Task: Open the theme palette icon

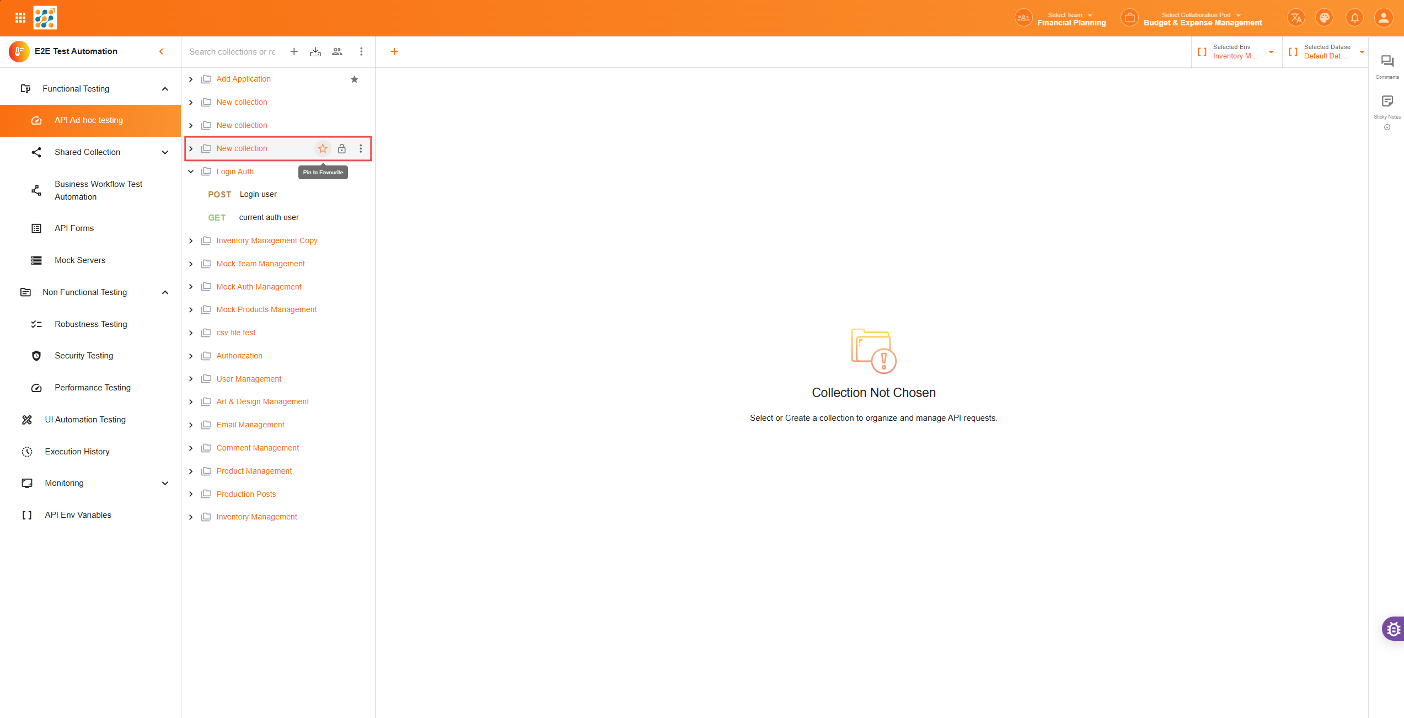Action: point(1324,18)
